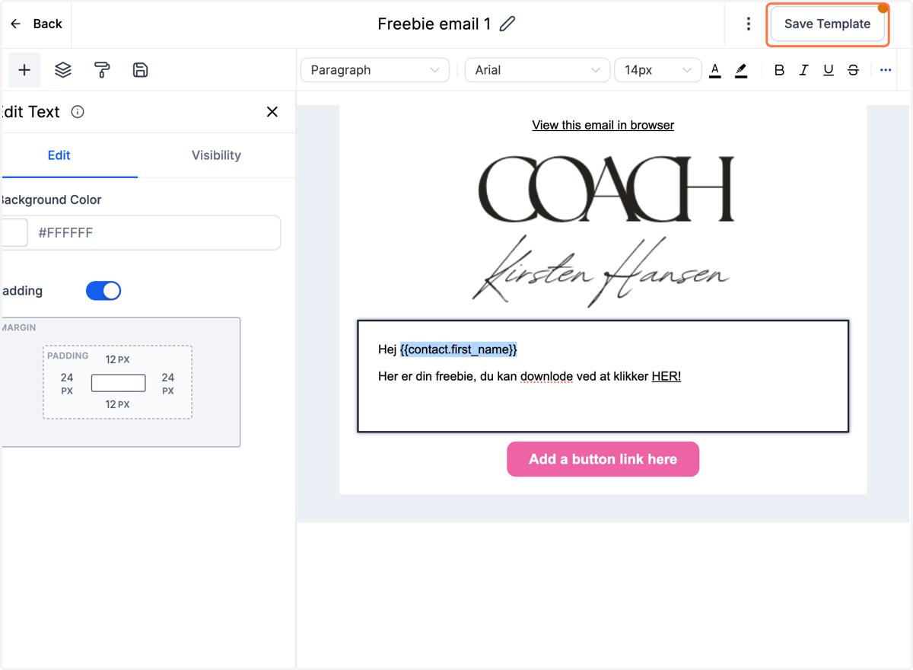Switch to the Visibility tab
The width and height of the screenshot is (913, 670).
(216, 155)
